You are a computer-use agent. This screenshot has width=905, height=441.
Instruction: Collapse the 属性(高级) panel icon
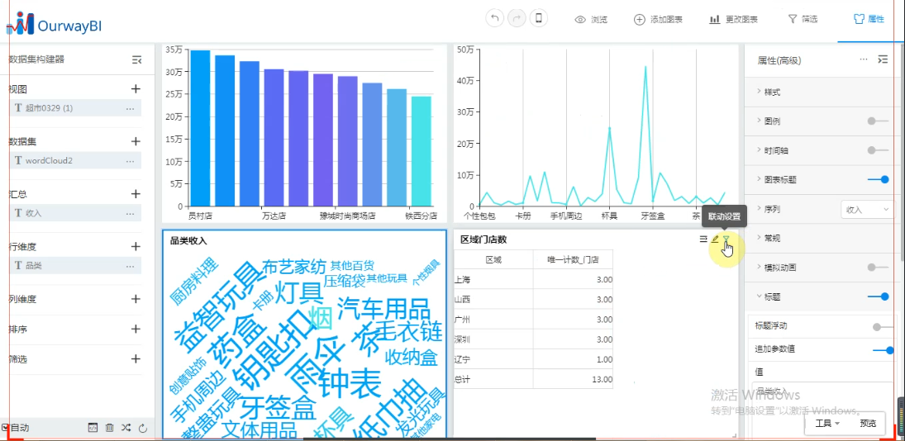(883, 59)
